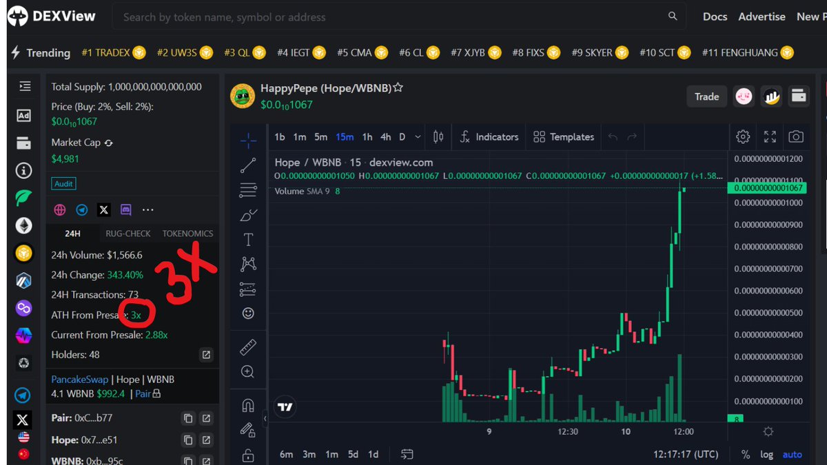Select the Text tool
Screen dimensions: 827x465
(248, 239)
